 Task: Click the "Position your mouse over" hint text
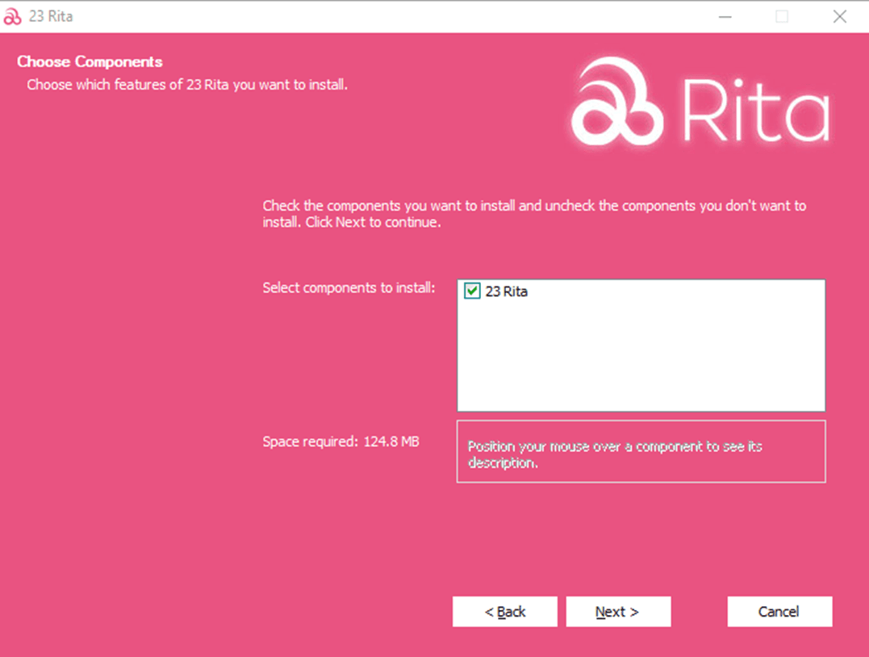tap(614, 455)
